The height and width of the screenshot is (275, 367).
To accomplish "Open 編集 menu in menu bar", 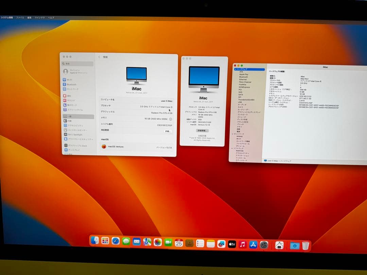I will 29,18.
